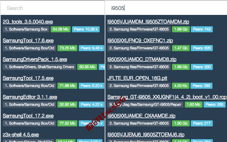Click 'Software/Drivers, Shell/Samsung Drivers' path tag
The image size is (227, 142).
tap(39, 67)
